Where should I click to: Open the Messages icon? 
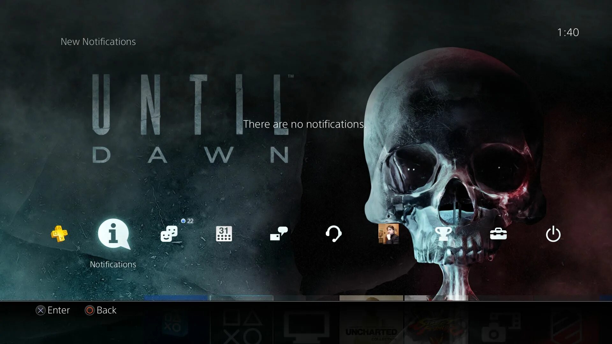tap(279, 234)
